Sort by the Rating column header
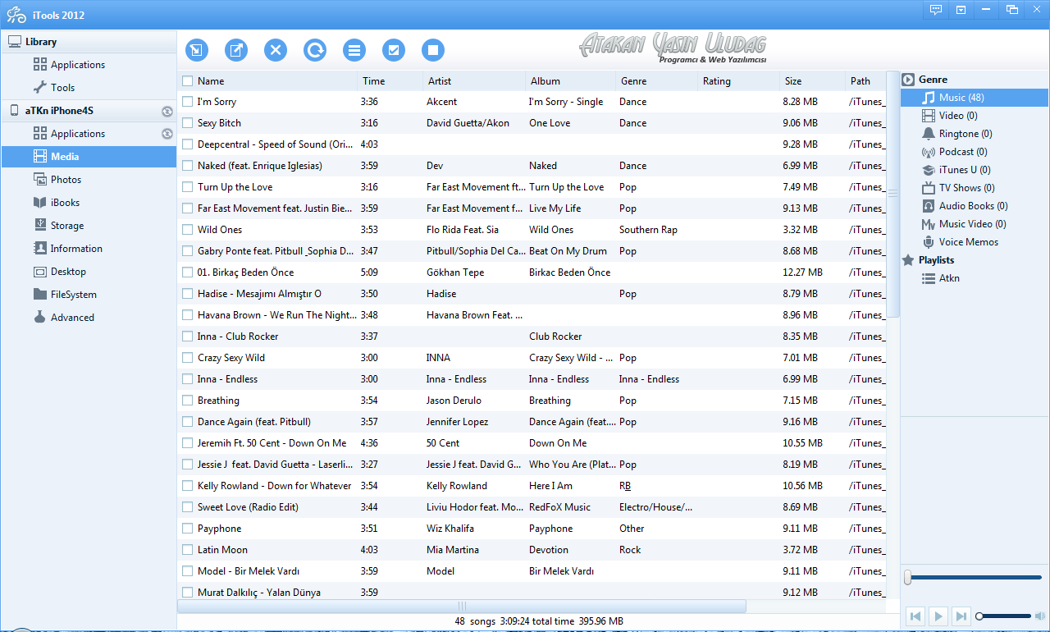The image size is (1050, 632). 738,81
